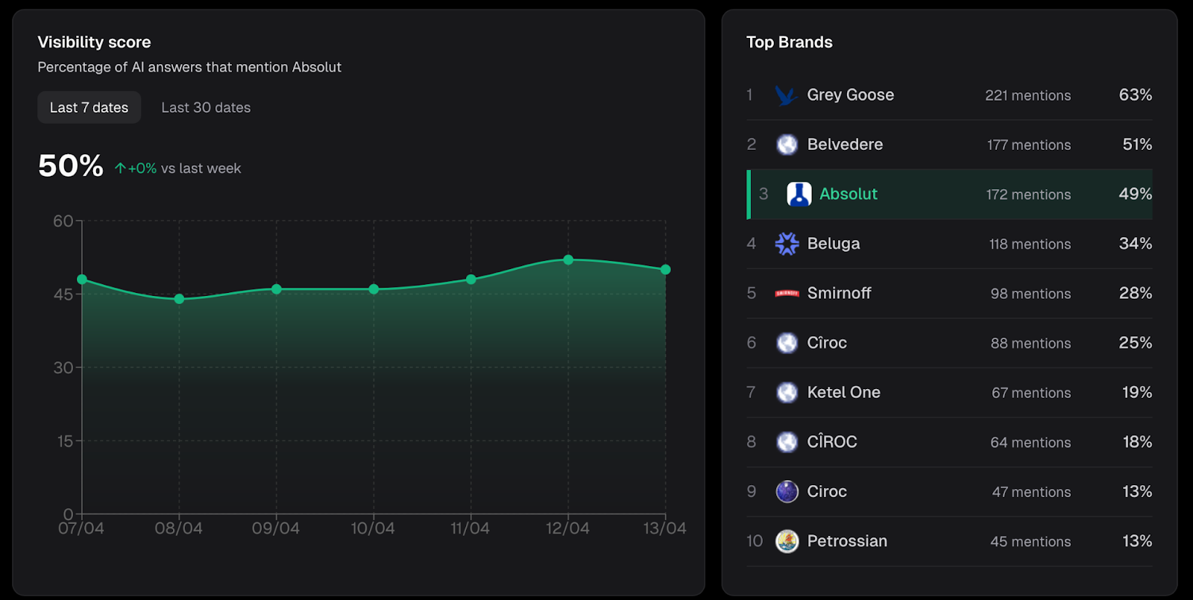Image resolution: width=1193 pixels, height=600 pixels.
Task: Select the 08/04 data point
Action: (179, 299)
